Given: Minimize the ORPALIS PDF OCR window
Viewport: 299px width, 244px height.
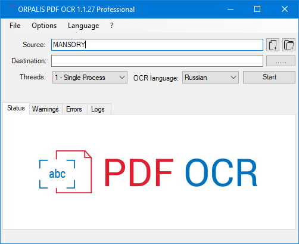Looking at the screenshot, I should click(x=231, y=9).
